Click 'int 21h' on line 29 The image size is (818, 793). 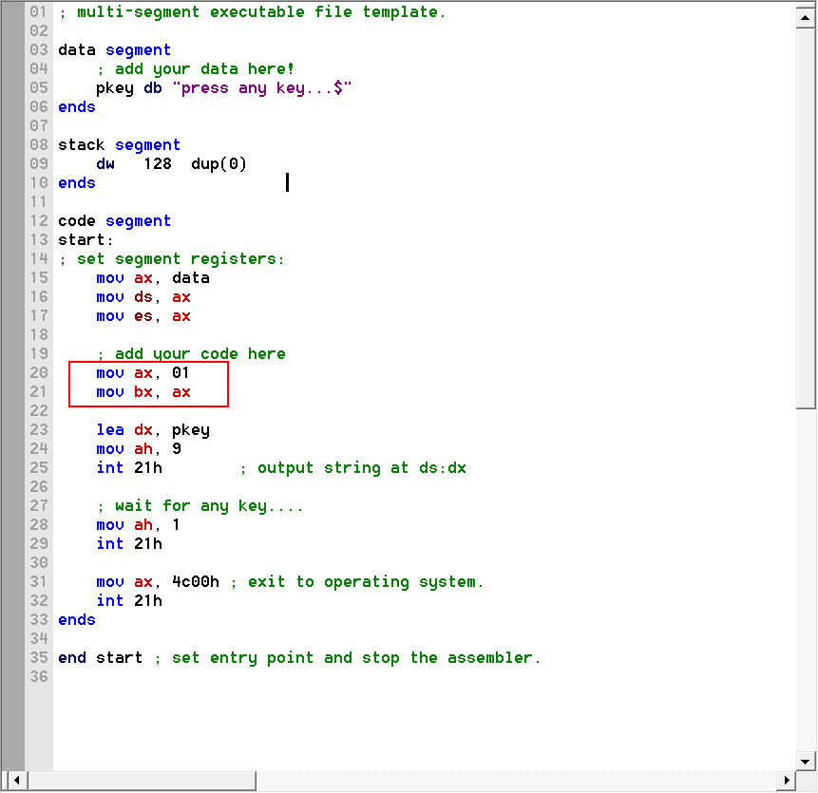pos(129,544)
